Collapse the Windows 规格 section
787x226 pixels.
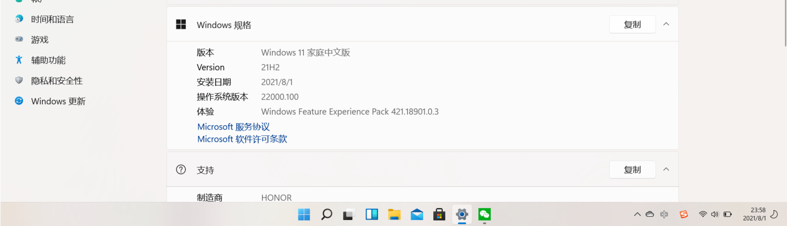[666, 24]
